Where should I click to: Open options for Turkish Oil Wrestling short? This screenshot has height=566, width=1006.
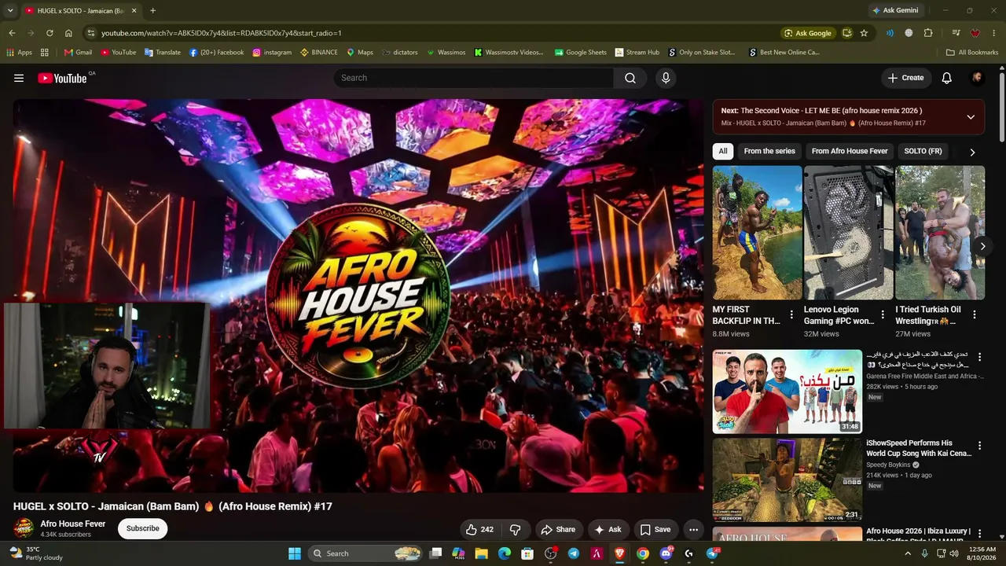click(975, 314)
